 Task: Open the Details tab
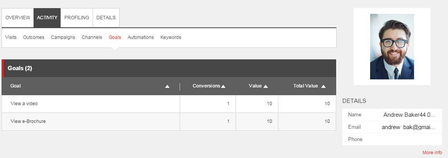[x=106, y=18]
